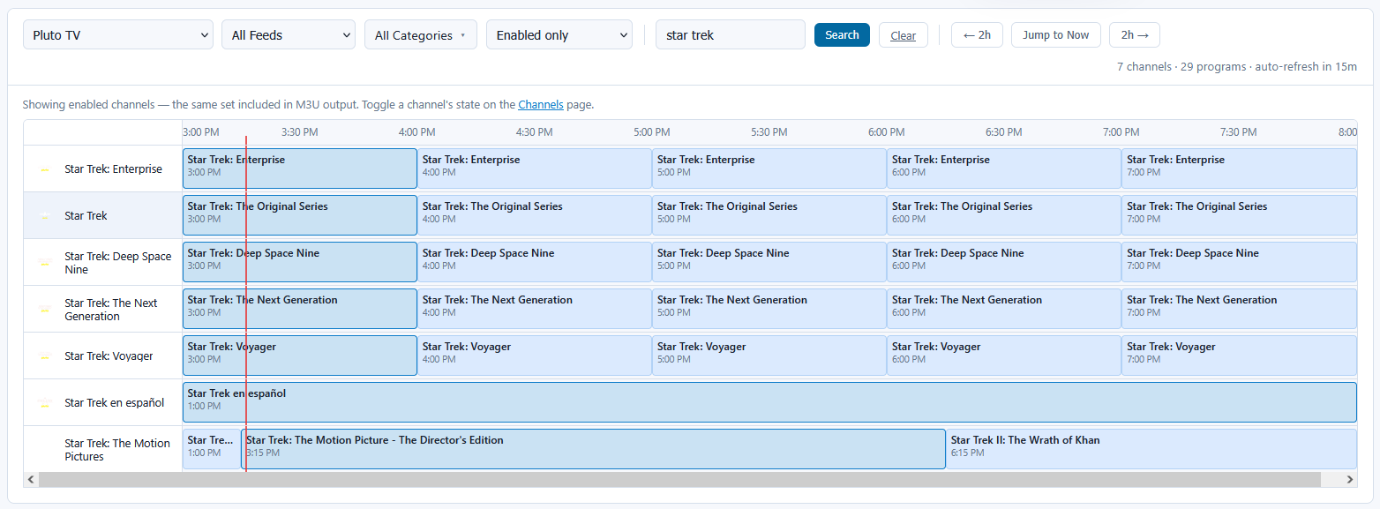Open the Enabled only filter dropdown

click(x=559, y=34)
